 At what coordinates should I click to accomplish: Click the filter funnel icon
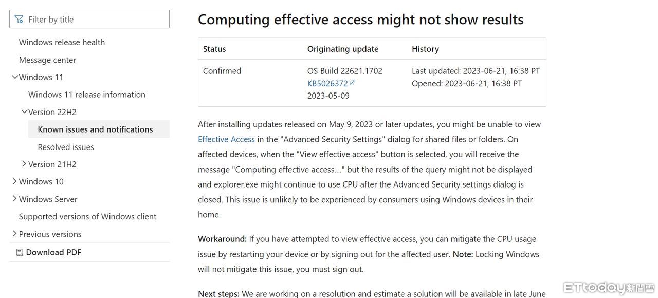[x=19, y=20]
